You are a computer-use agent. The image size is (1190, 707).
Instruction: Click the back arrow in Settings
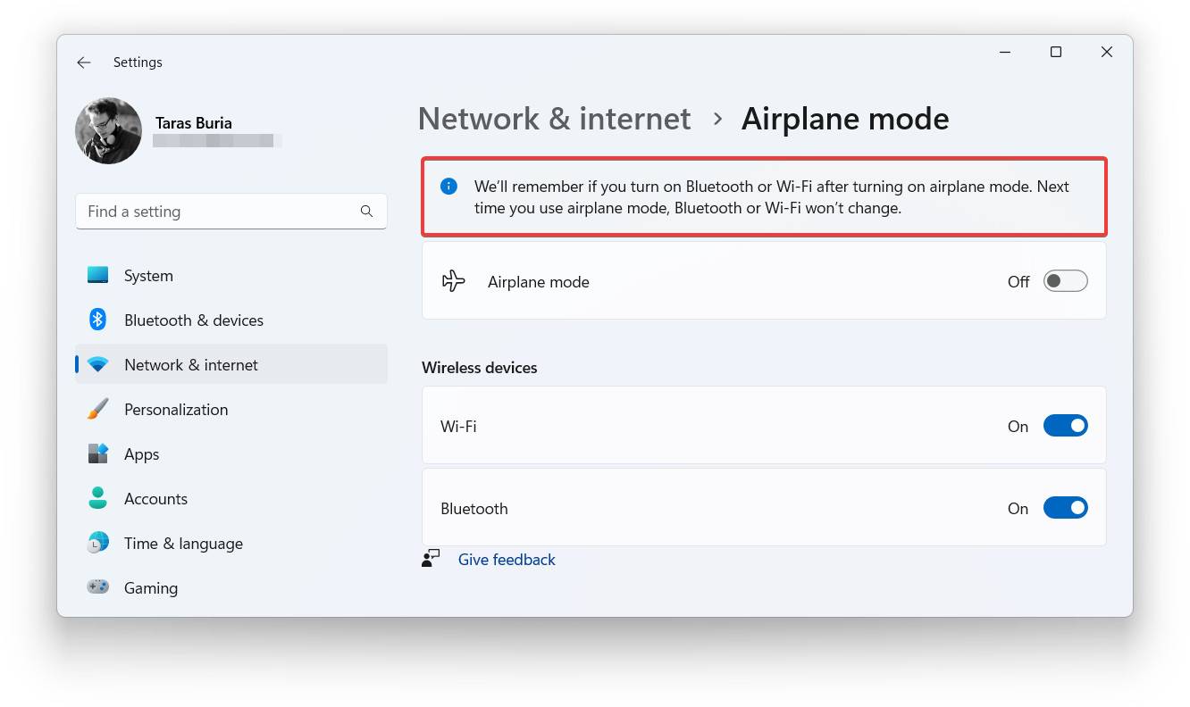[x=83, y=62]
